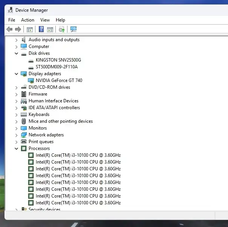Click the Audio inputs and outputs speaker icon
Image resolution: width=228 pixels, height=227 pixels.
tap(24, 40)
